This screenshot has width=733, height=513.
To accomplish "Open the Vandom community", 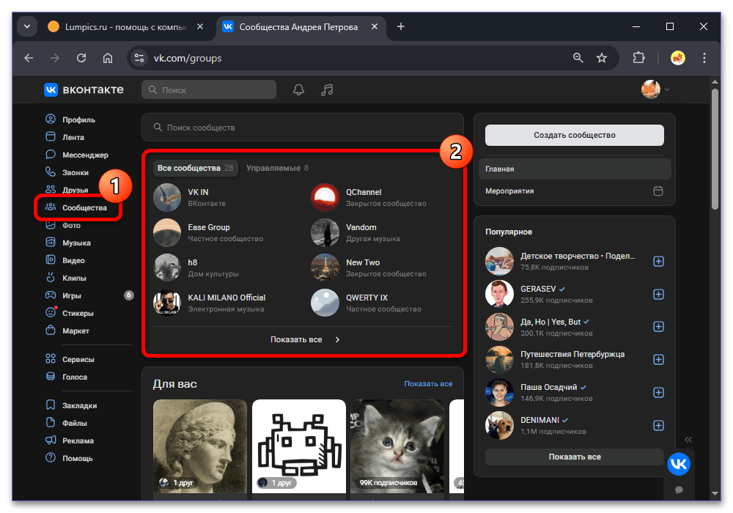I will [361, 227].
